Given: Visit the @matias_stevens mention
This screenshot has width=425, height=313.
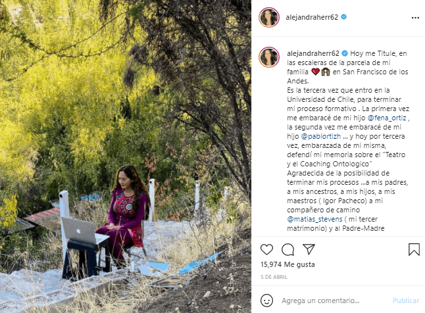Looking at the screenshot, I should [314, 219].
